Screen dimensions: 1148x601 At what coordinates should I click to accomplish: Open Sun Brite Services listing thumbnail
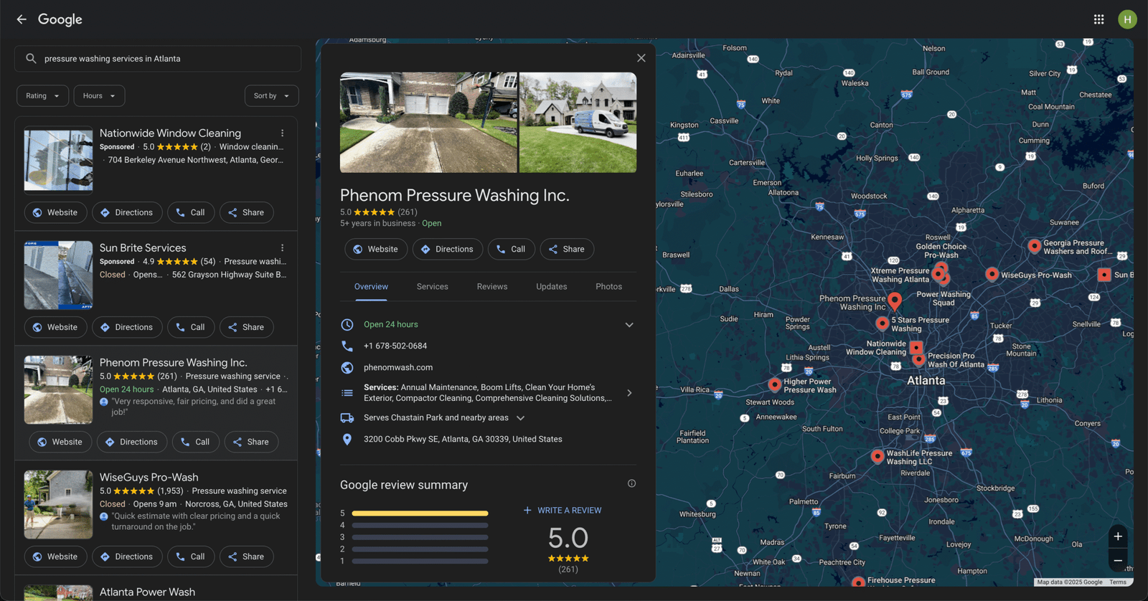click(x=58, y=275)
